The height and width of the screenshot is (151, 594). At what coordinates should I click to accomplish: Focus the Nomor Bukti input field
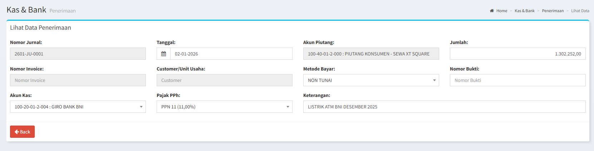(x=517, y=80)
